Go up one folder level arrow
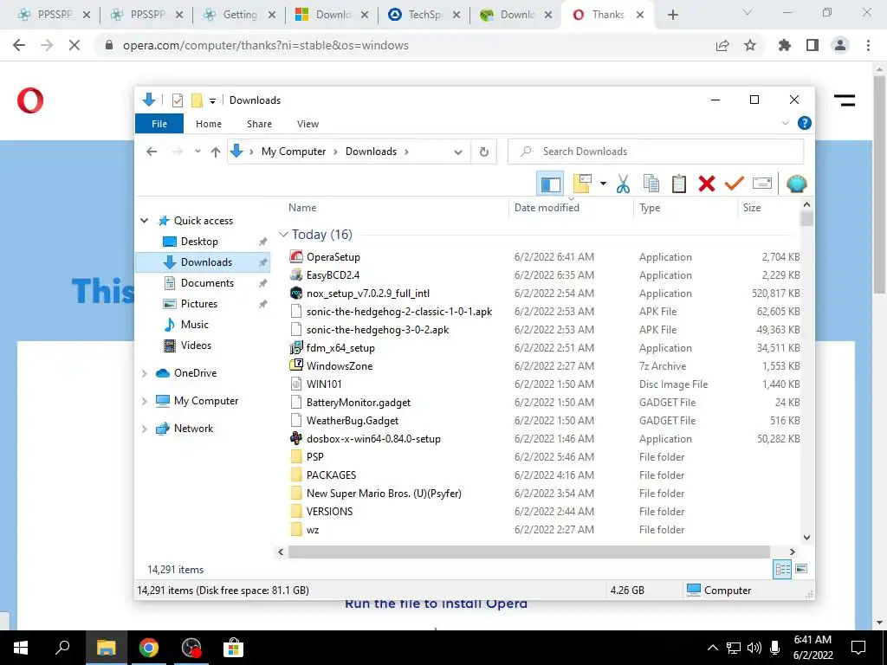Screen dimensions: 887x665 [215, 152]
